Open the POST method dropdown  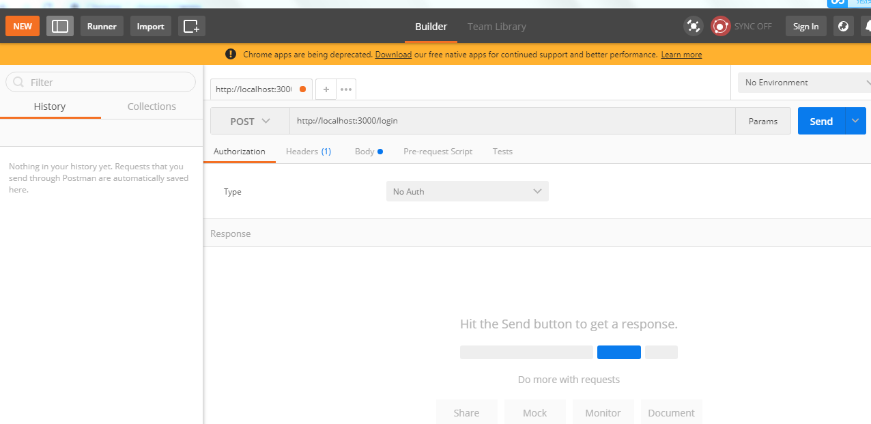pyautogui.click(x=250, y=121)
